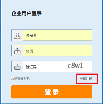Click the digit 8 in captcha image

(73, 65)
